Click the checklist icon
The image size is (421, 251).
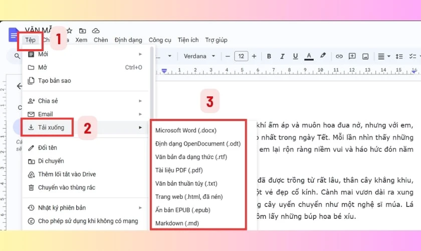[412, 56]
